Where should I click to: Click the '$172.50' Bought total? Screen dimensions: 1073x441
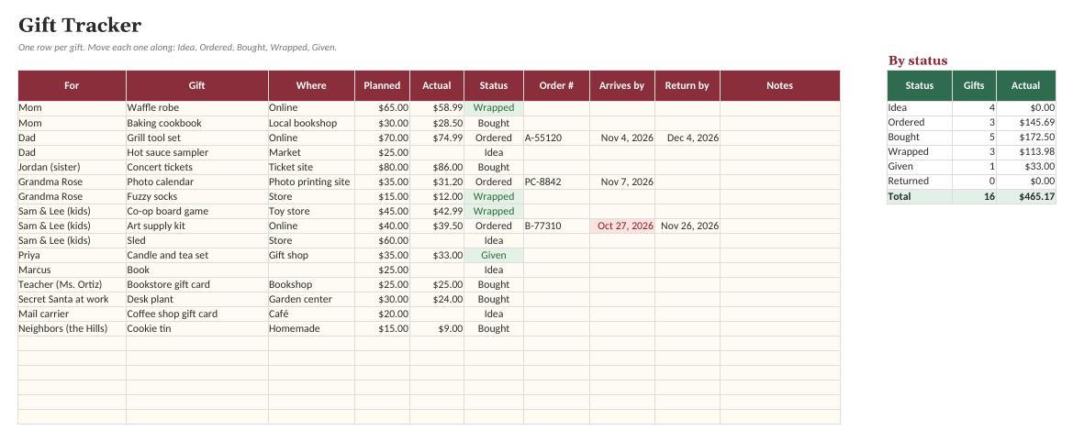[x=1026, y=137]
